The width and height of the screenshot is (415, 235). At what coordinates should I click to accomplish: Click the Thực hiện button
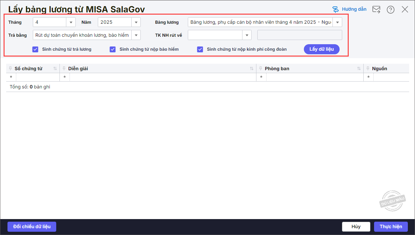pos(391,227)
